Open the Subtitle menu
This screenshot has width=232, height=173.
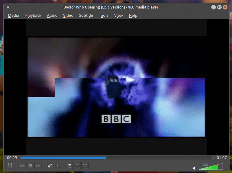[x=86, y=15]
